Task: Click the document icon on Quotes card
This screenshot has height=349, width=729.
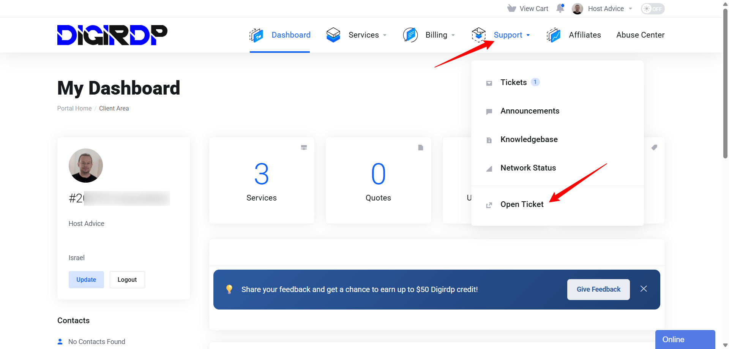Action: point(421,147)
